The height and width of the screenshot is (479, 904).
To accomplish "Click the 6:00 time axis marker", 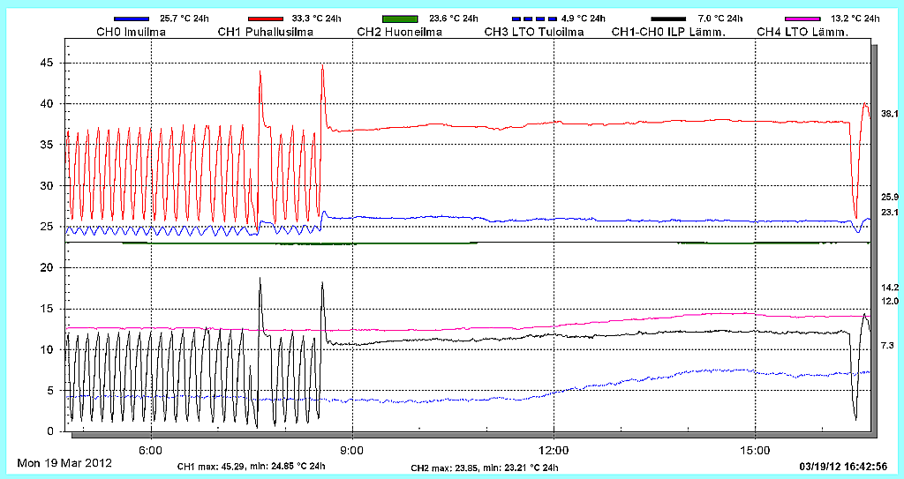I will click(151, 449).
